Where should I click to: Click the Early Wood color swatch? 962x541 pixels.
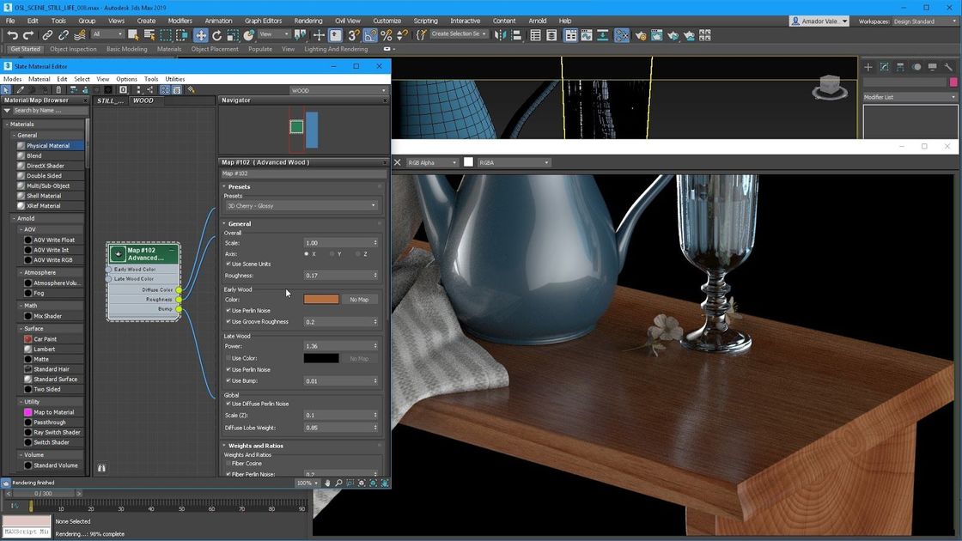(x=324, y=299)
